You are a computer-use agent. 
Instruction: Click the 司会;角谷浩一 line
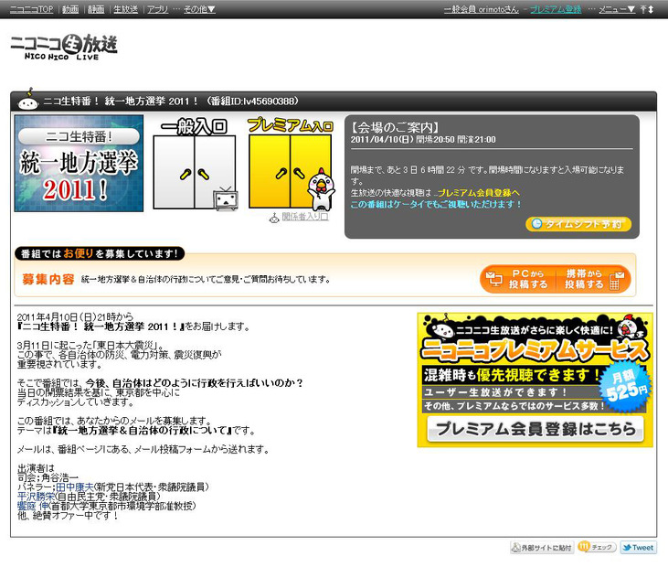[x=48, y=477]
